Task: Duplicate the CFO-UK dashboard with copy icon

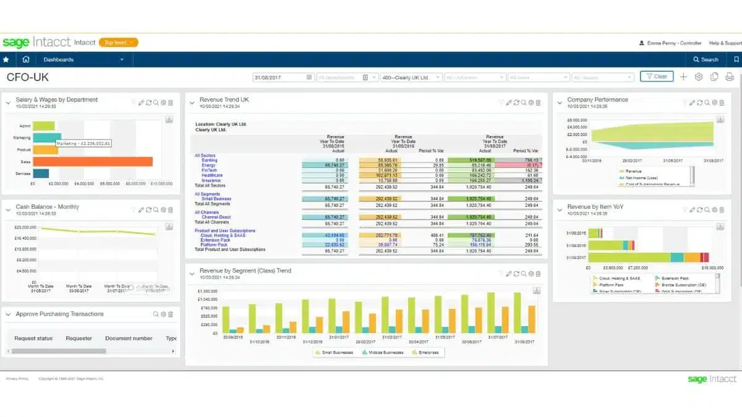Action: coord(714,77)
